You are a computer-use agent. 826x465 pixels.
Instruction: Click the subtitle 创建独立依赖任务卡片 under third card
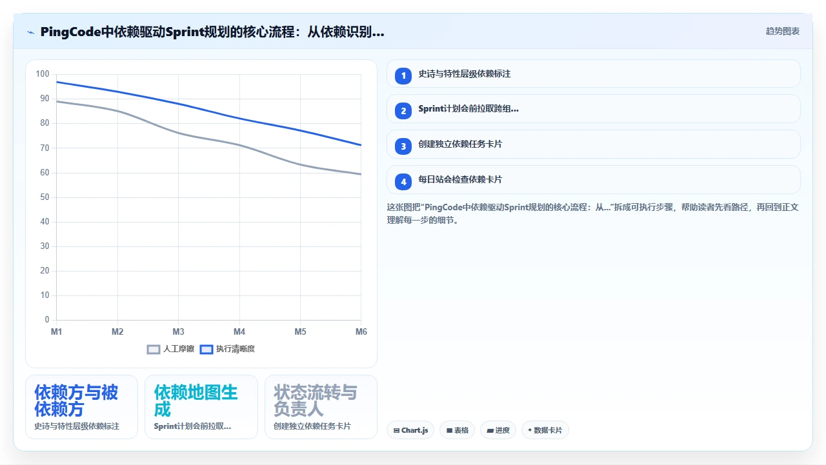pos(312,426)
